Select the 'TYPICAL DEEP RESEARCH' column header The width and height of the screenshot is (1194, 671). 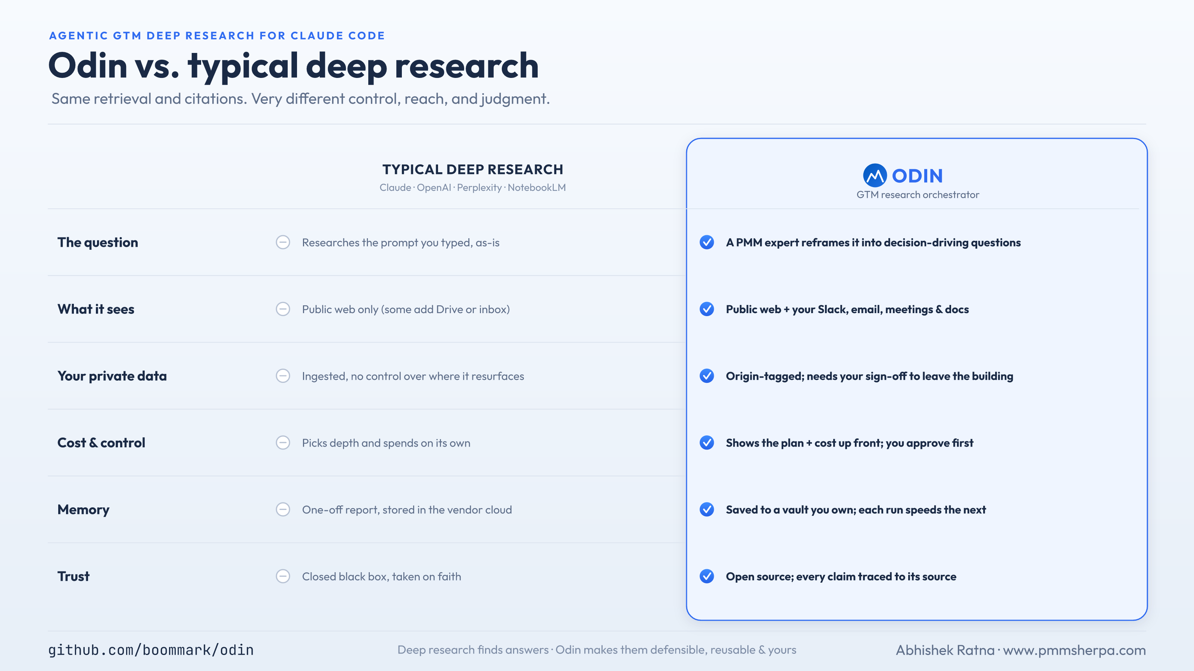(x=473, y=170)
